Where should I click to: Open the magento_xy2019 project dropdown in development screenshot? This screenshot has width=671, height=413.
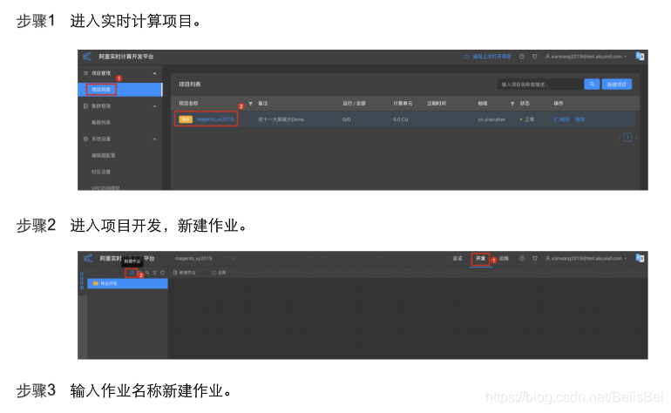click(x=205, y=259)
